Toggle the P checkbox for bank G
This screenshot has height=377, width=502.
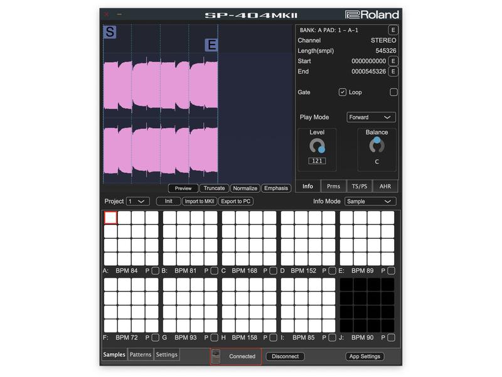pyautogui.click(x=214, y=337)
